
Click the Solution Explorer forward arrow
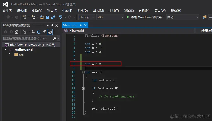click(x=11, y=32)
